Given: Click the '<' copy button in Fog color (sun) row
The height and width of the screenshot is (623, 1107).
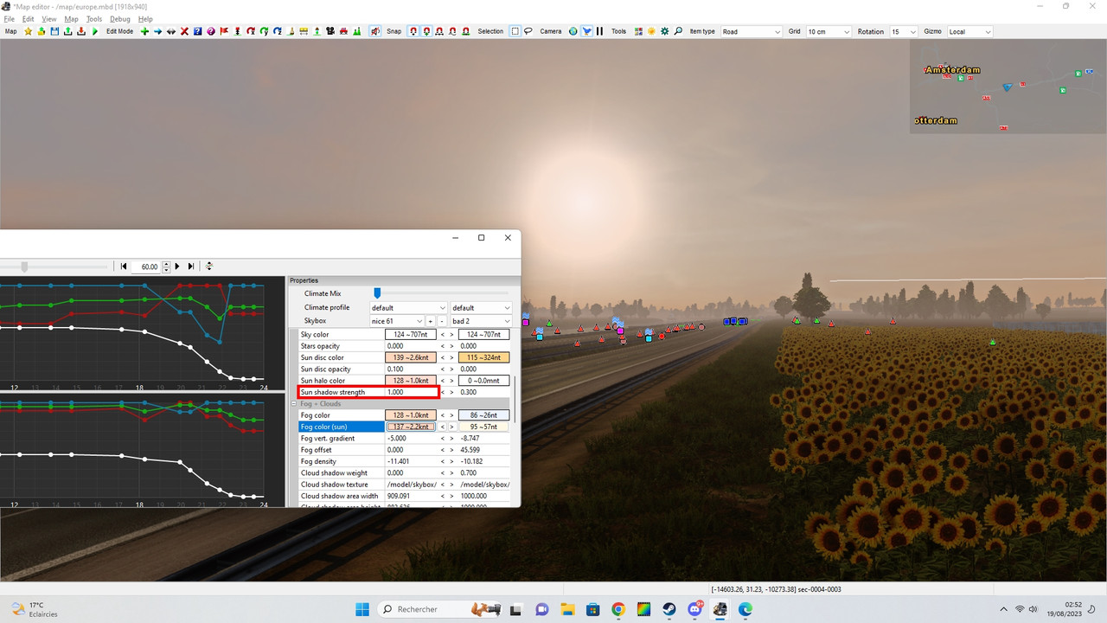Looking at the screenshot, I should (x=443, y=427).
